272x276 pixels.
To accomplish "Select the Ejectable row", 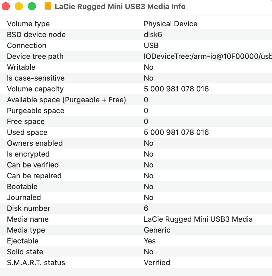I will [23, 241].
